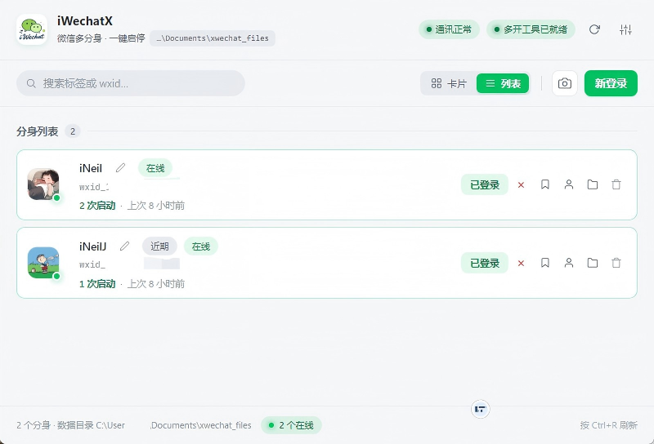This screenshot has height=444, width=654.
Task: Delete iNeil with the trash icon
Action: pos(616,184)
